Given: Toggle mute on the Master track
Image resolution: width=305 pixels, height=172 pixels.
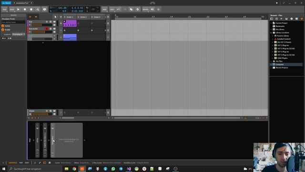Looking at the screenshot, I should click(54, 111).
